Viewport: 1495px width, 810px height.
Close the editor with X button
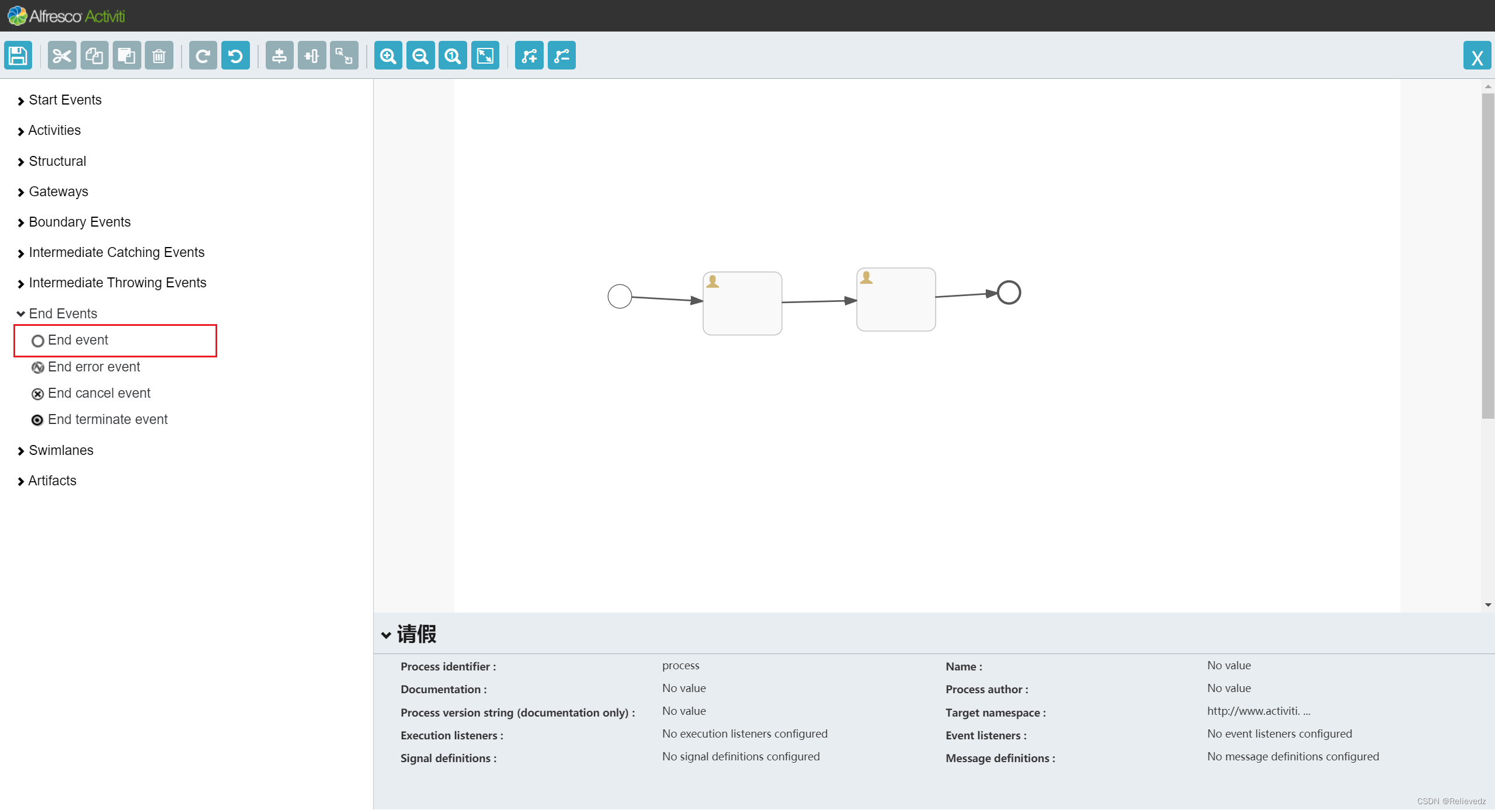(1477, 56)
